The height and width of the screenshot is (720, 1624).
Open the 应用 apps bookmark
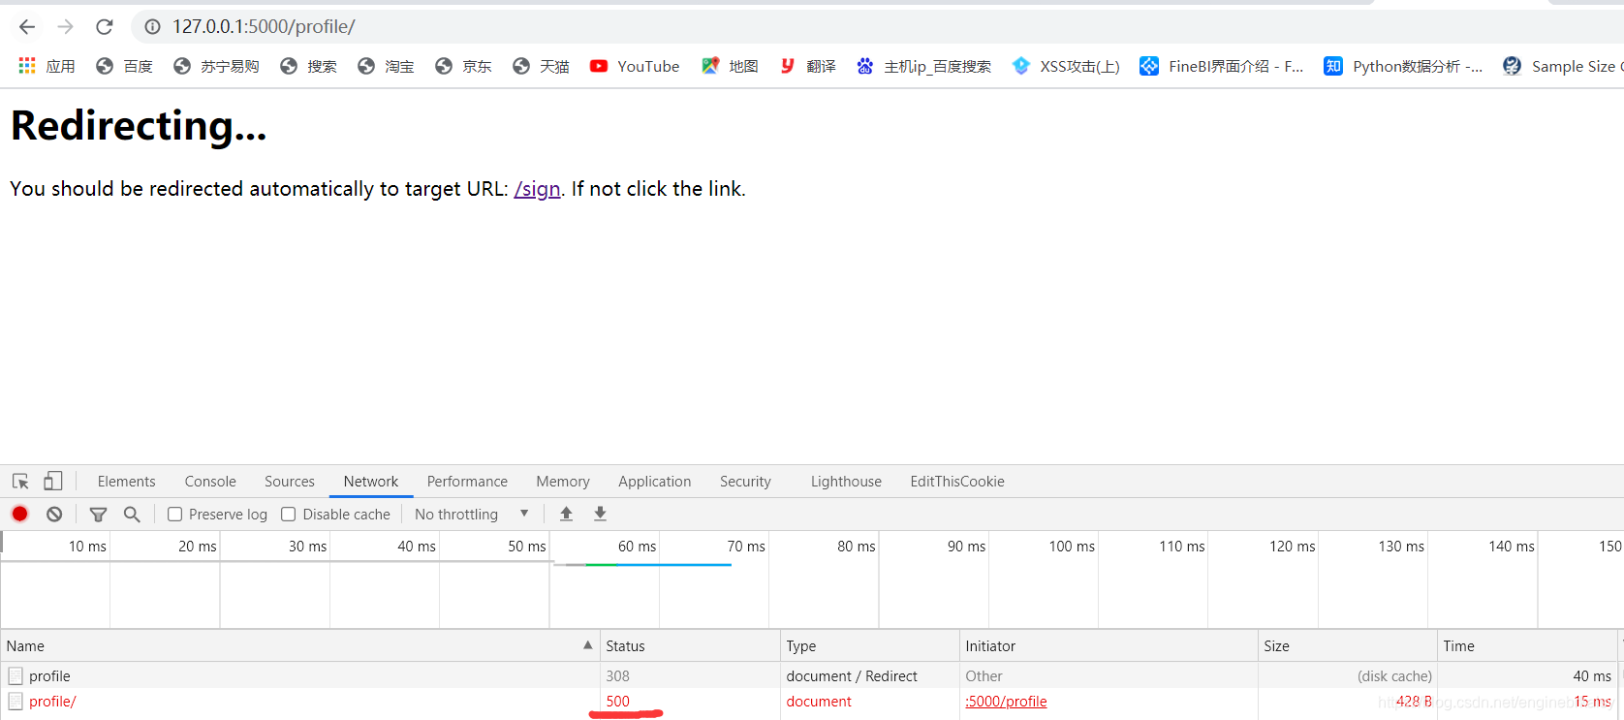(x=47, y=66)
